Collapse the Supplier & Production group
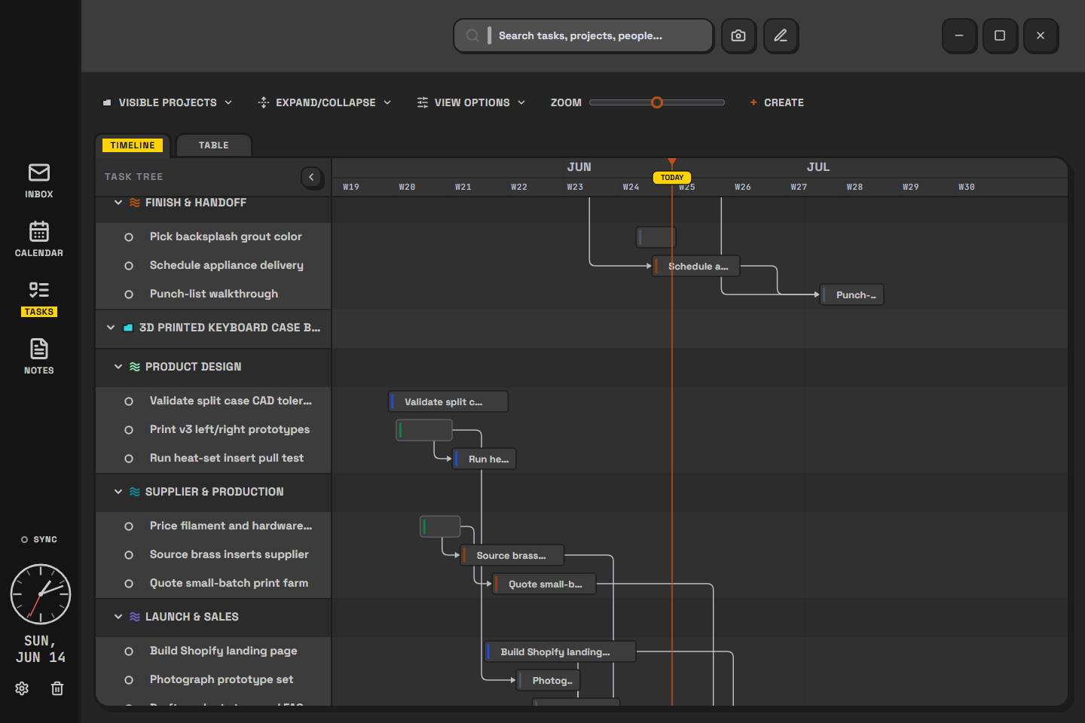Image resolution: width=1085 pixels, height=723 pixels. point(118,492)
